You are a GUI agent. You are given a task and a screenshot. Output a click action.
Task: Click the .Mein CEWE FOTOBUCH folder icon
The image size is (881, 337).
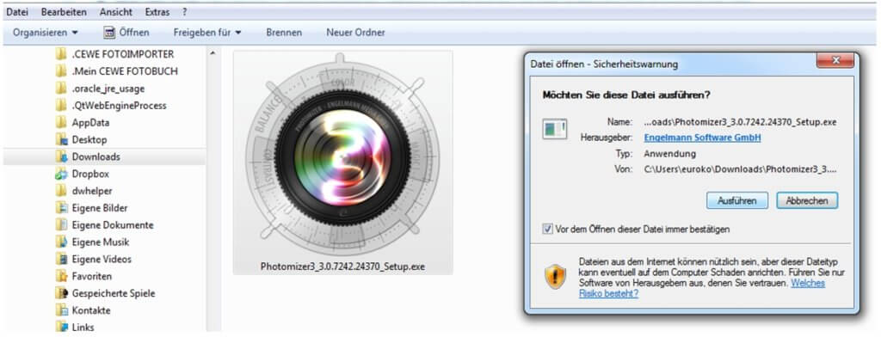pyautogui.click(x=61, y=71)
